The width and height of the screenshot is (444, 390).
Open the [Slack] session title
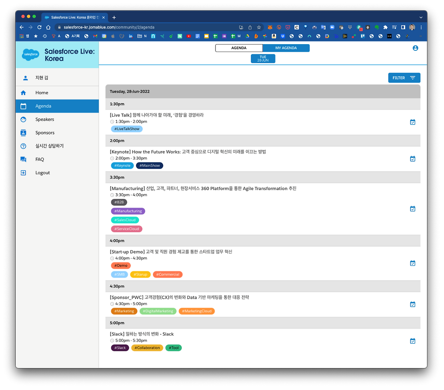(x=142, y=334)
